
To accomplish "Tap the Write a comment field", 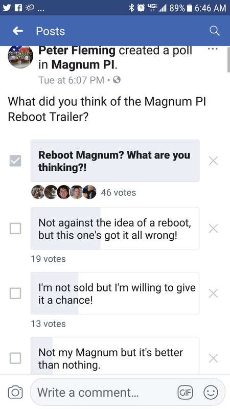I will tap(104, 392).
